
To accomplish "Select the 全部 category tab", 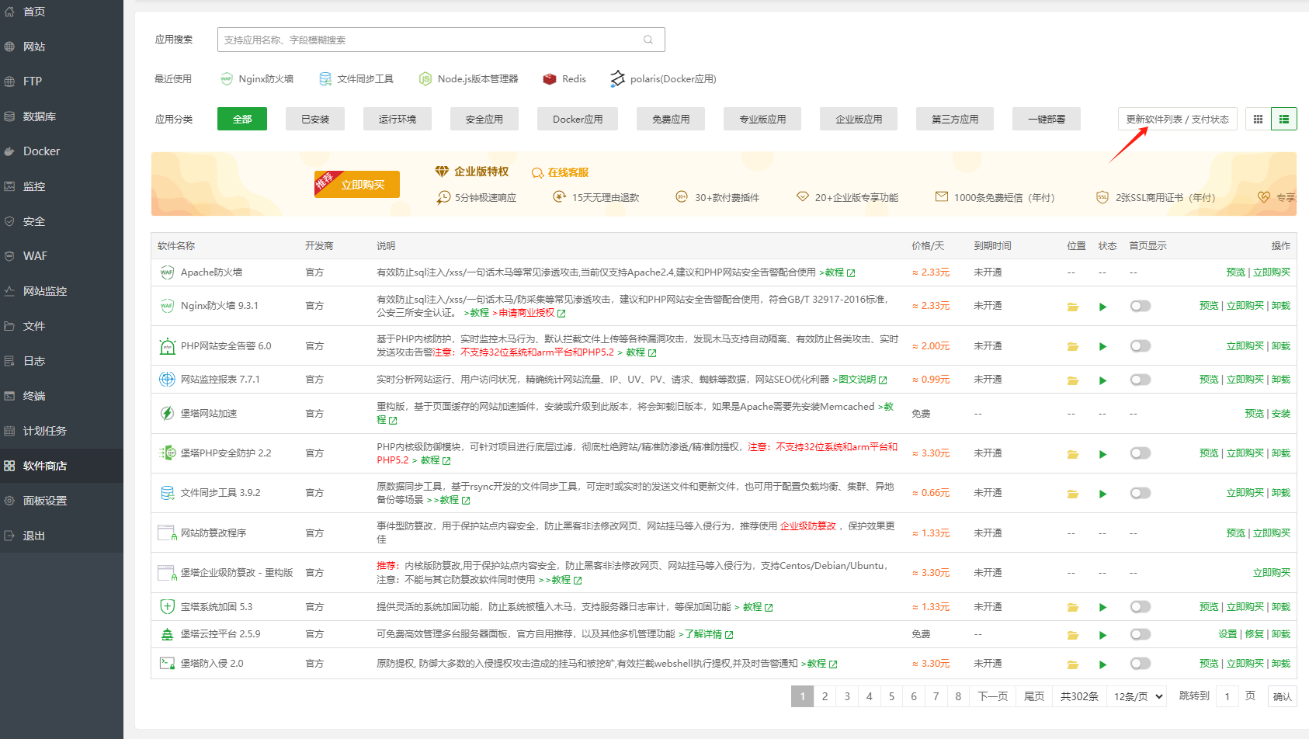I will coord(242,119).
